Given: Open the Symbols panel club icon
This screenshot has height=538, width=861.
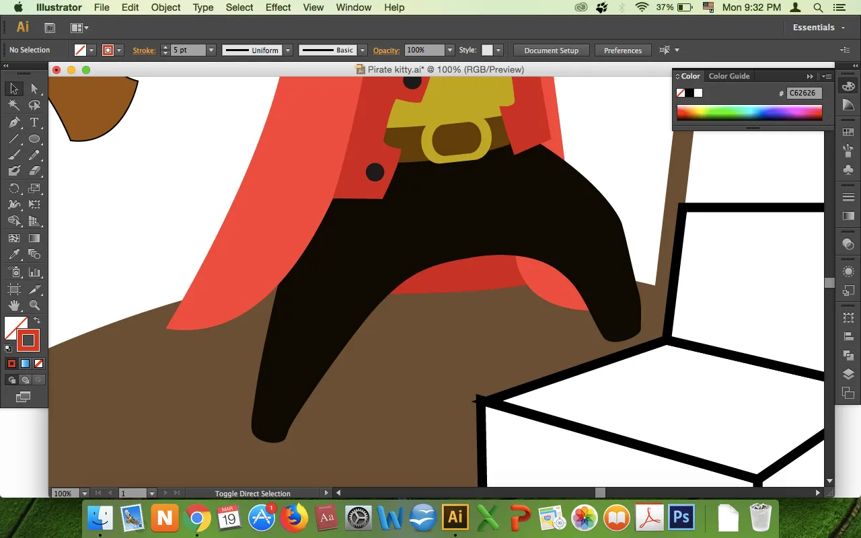Looking at the screenshot, I should pos(848,169).
